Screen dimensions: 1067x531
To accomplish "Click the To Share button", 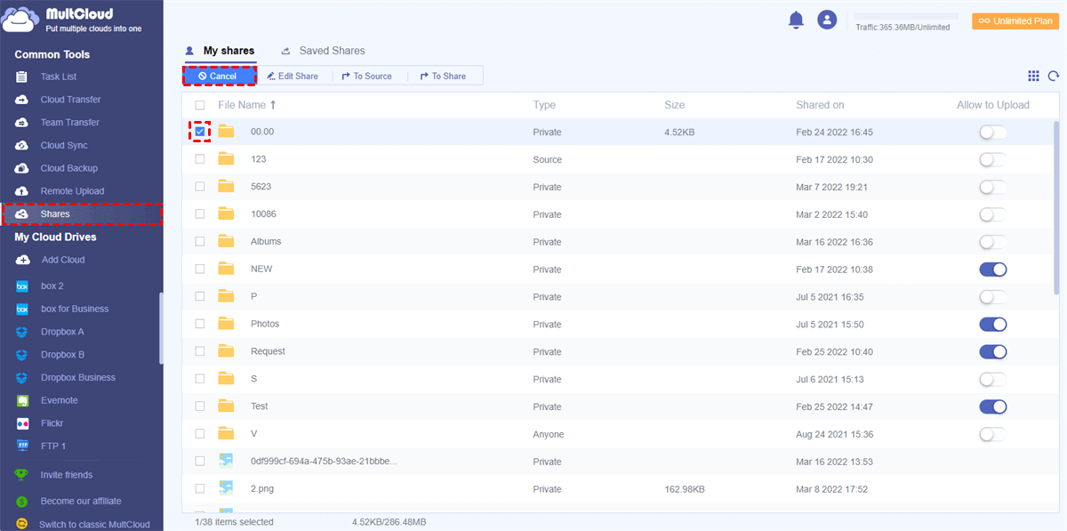I will [442, 76].
